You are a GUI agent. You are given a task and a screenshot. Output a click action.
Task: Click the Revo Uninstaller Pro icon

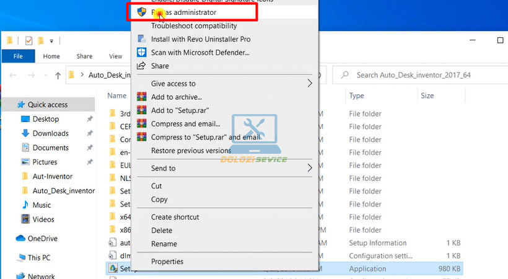142,39
